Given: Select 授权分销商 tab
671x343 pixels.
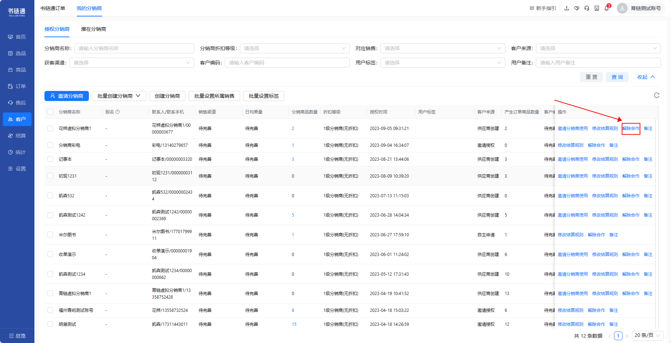Looking at the screenshot, I should click(x=57, y=29).
